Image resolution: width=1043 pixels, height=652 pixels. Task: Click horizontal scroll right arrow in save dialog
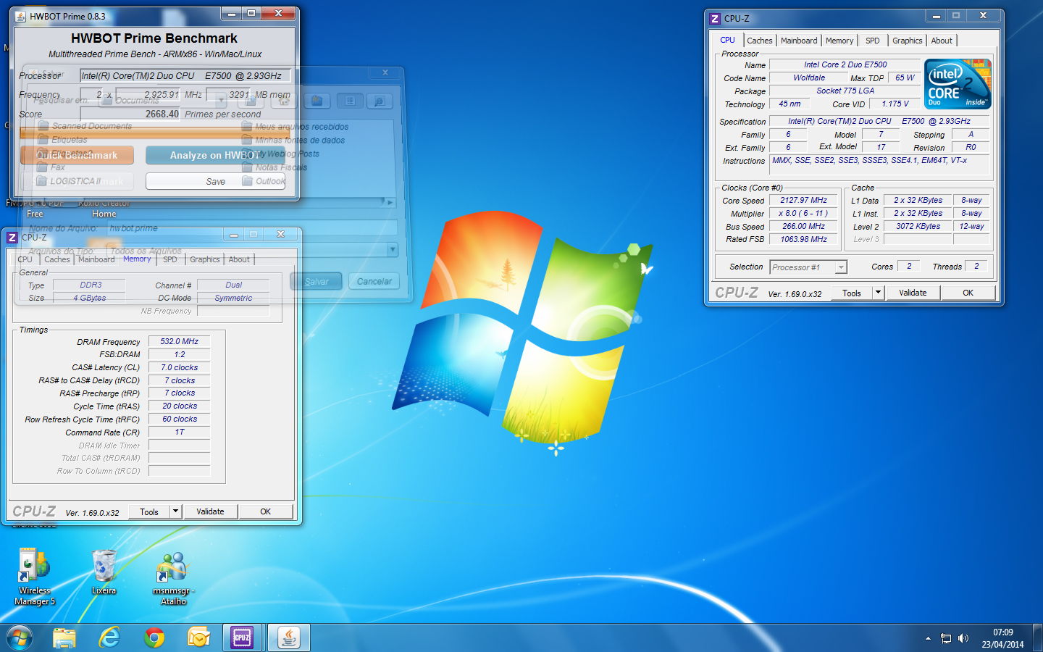pos(391,203)
